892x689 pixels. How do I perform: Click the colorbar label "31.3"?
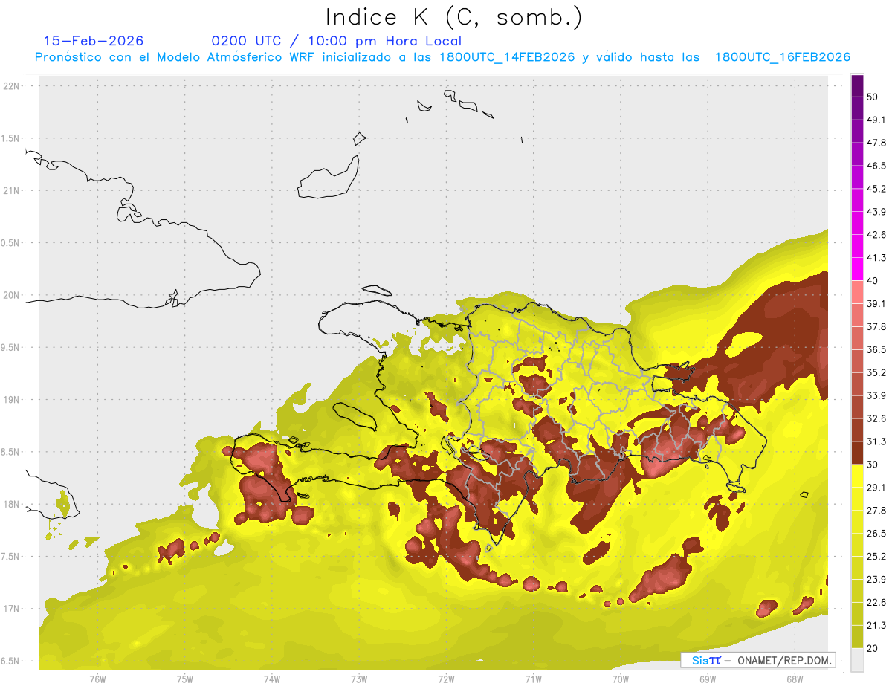point(876,441)
